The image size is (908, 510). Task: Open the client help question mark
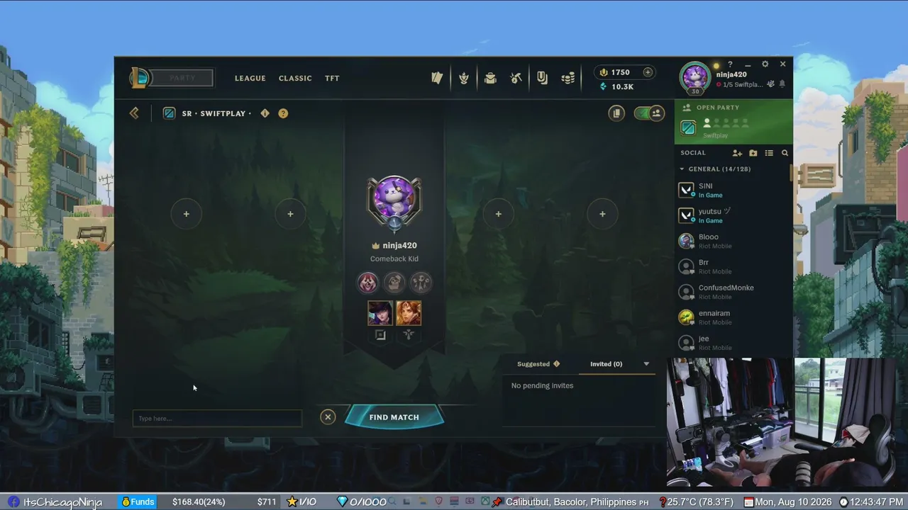[x=730, y=64]
